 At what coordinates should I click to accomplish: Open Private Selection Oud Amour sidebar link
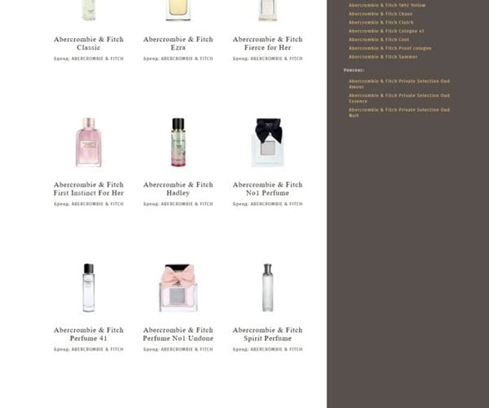click(399, 84)
